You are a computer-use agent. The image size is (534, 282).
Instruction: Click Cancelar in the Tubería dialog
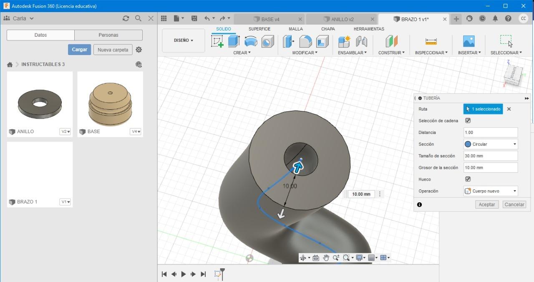(514, 204)
